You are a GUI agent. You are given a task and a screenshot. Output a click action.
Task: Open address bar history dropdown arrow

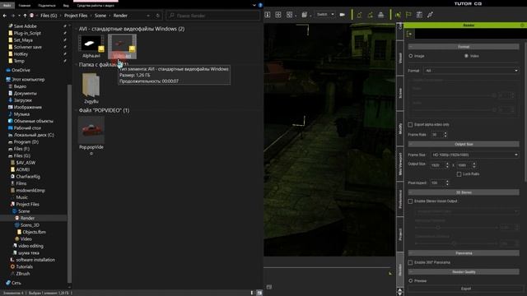[148, 16]
